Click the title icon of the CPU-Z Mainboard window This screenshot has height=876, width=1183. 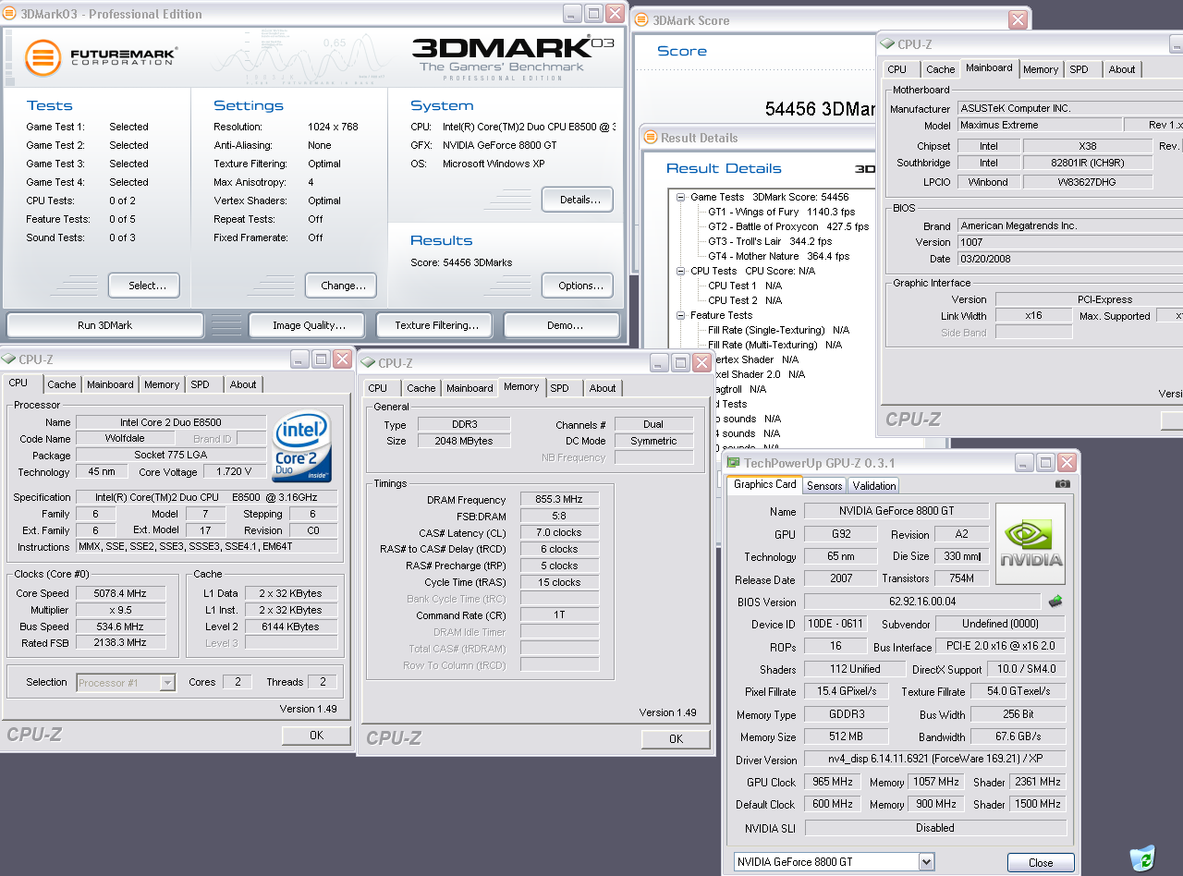tap(887, 43)
